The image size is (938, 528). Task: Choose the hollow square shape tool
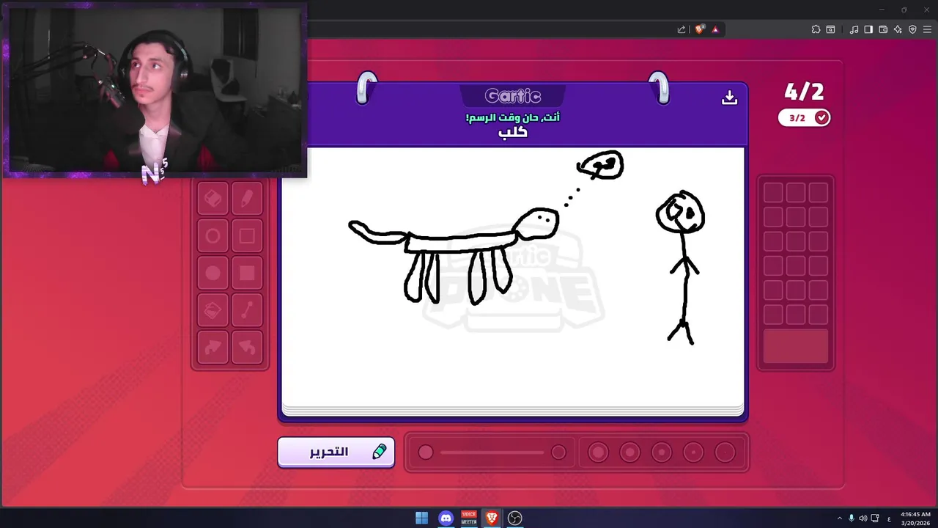pos(247,236)
